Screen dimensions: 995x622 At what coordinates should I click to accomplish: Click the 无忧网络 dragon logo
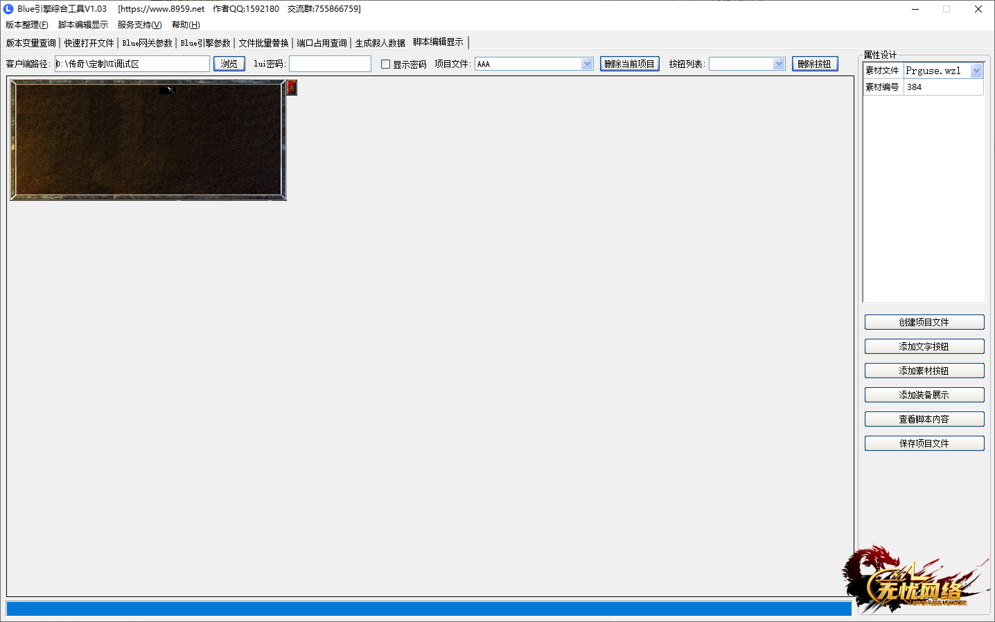tap(915, 582)
